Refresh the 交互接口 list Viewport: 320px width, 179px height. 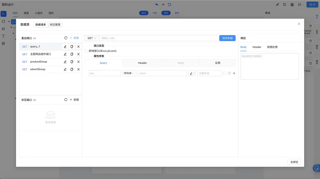pos(66,100)
